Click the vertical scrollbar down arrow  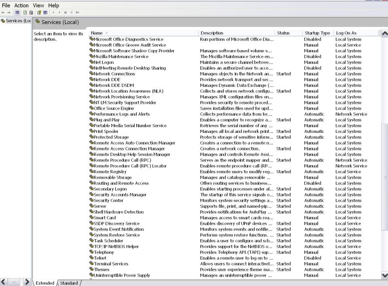(385, 275)
